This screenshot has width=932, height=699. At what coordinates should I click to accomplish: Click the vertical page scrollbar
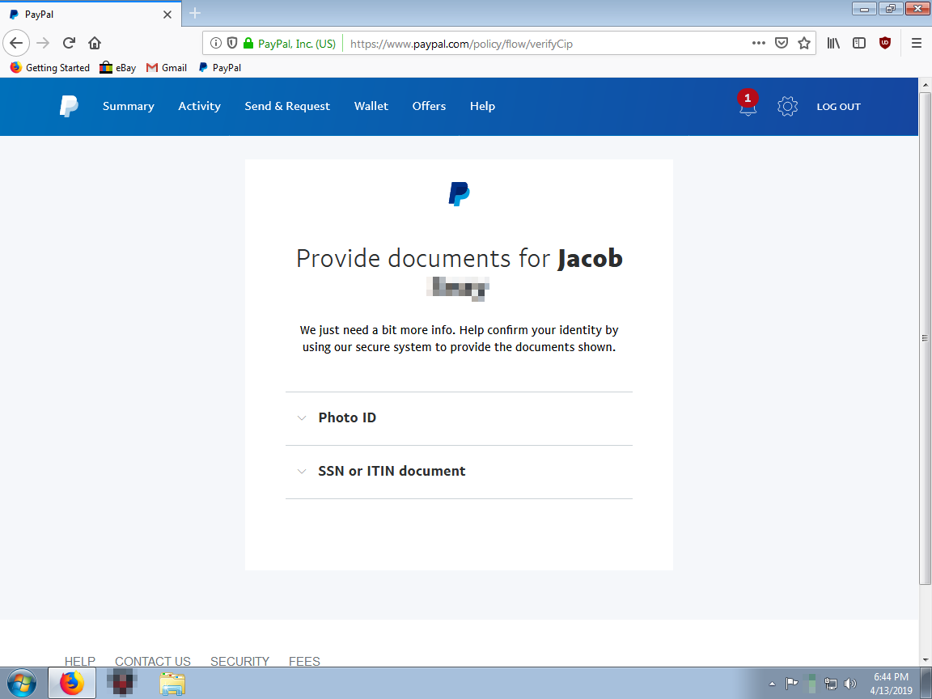tap(925, 338)
